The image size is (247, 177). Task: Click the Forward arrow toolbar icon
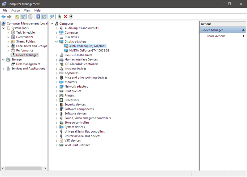(x=9, y=17)
